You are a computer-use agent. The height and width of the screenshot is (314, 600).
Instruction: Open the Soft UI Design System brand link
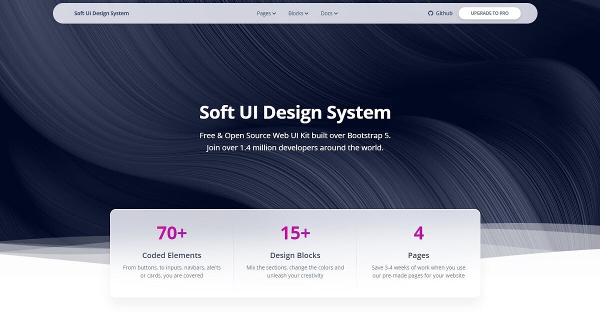(x=101, y=13)
